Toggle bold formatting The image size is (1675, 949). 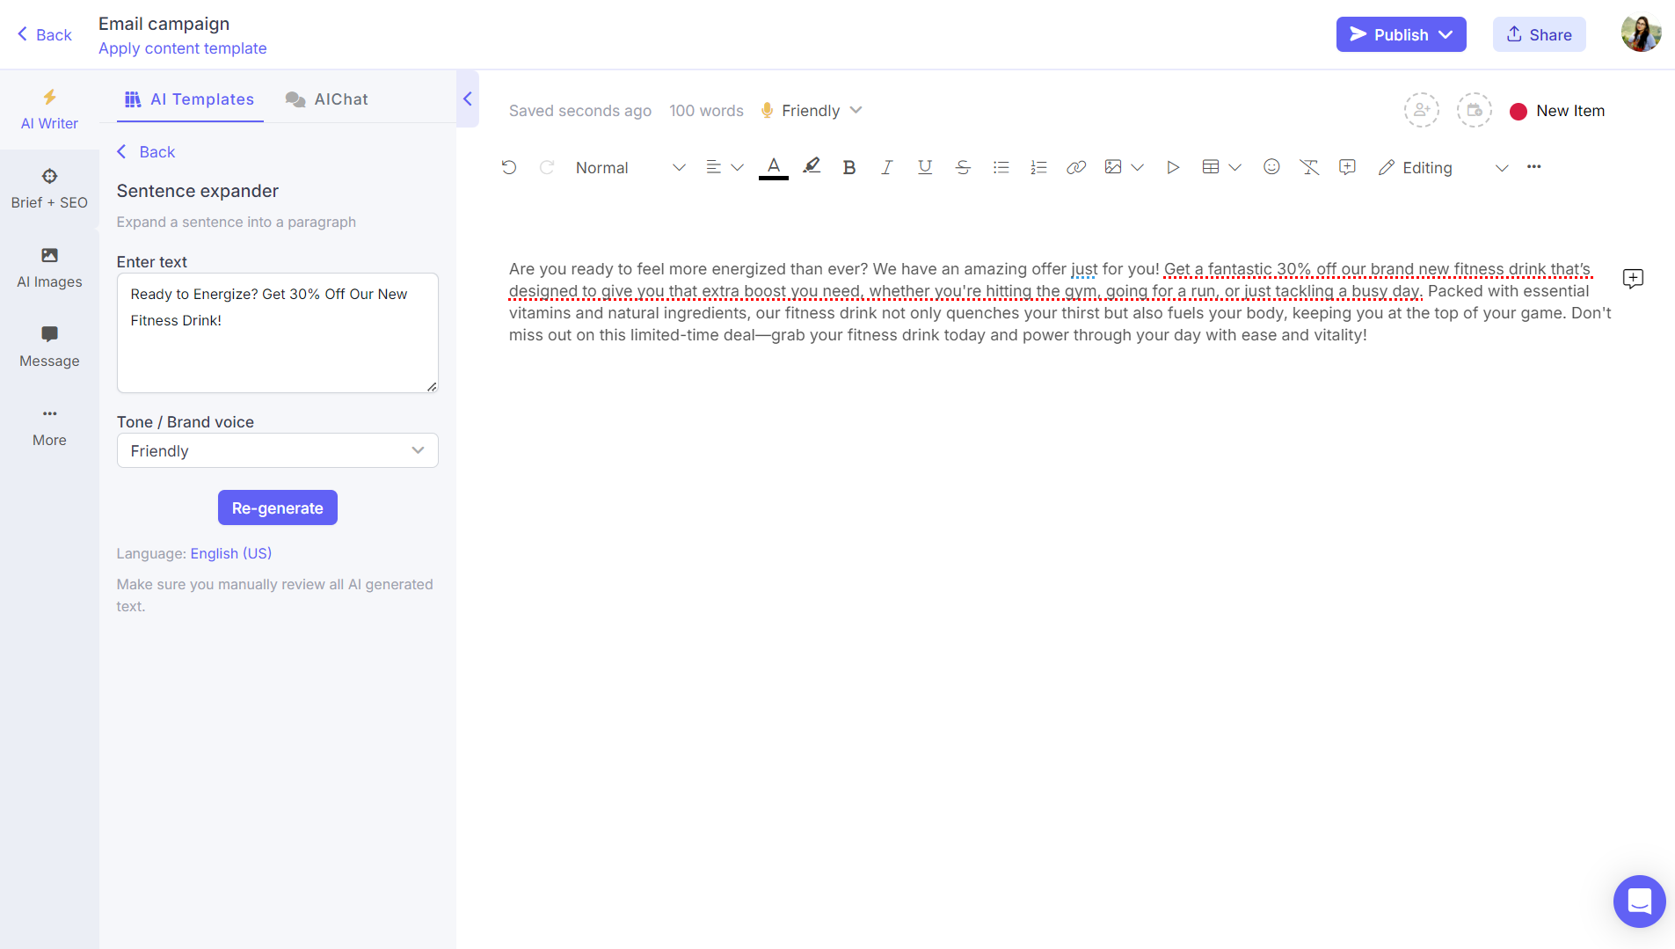(x=848, y=166)
